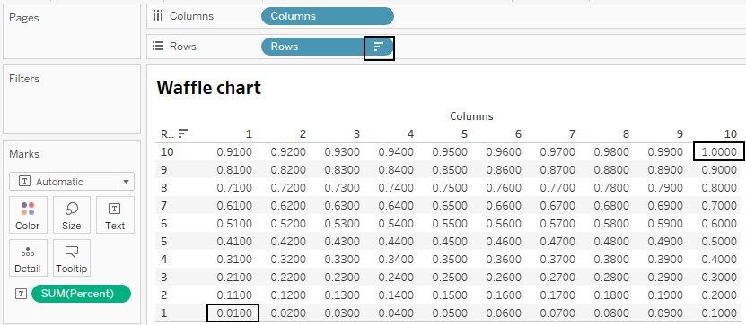This screenshot has width=746, height=325.
Task: Open the Size marks card
Action: pos(71,215)
